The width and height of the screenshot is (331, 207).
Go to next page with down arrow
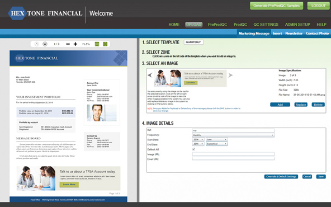tap(45, 44)
